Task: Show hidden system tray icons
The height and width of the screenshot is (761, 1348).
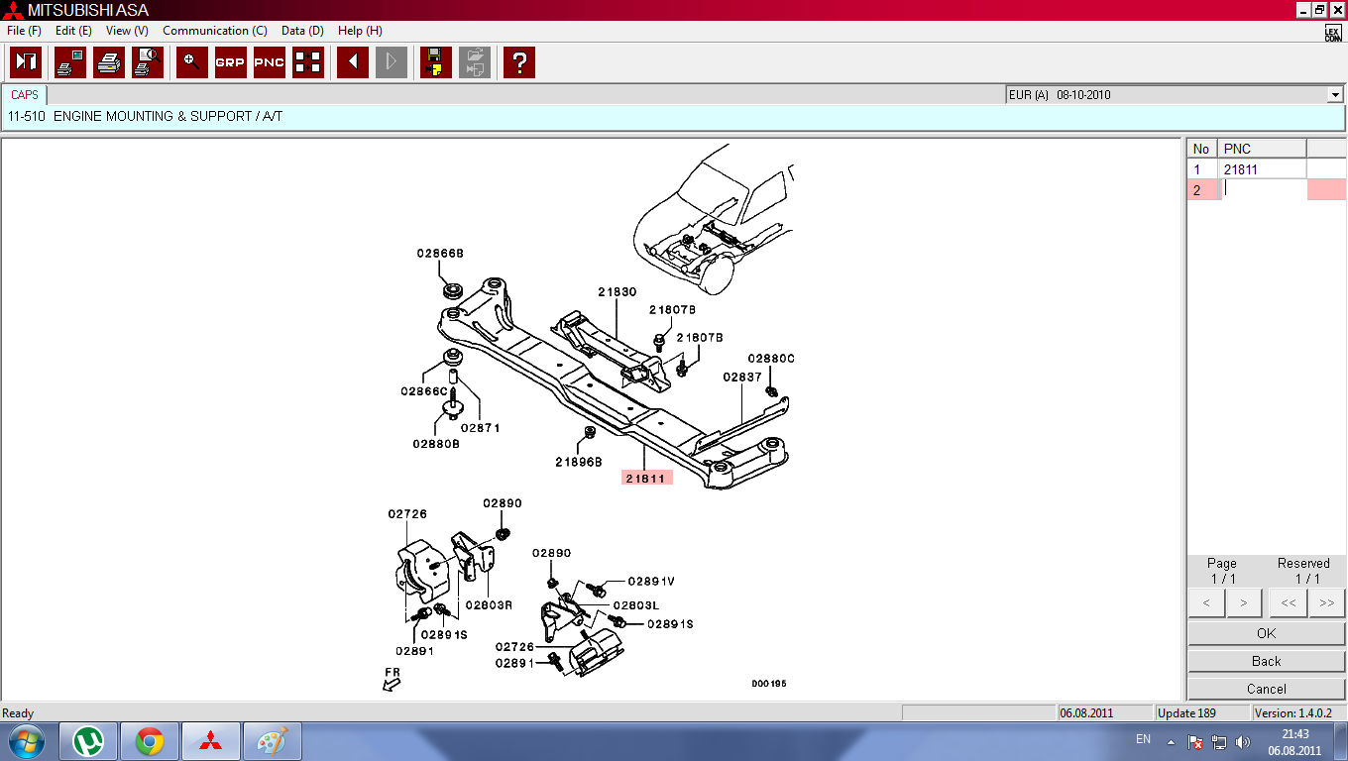Action: point(1172,741)
